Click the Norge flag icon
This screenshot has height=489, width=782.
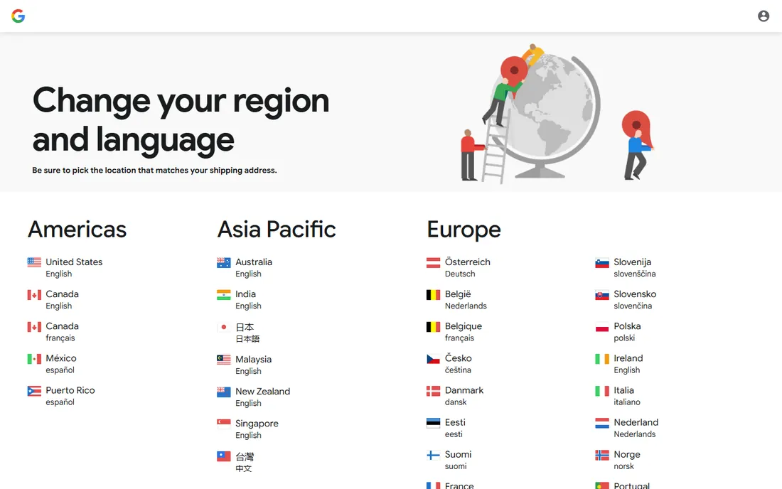click(602, 455)
